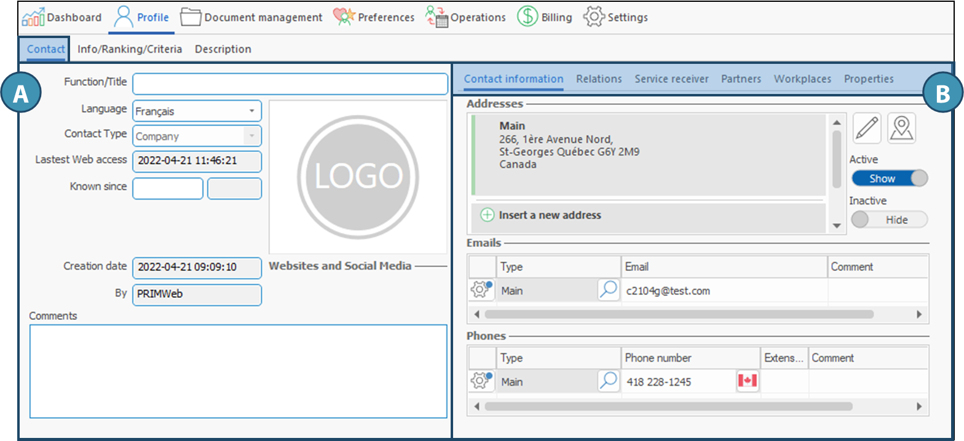The width and height of the screenshot is (964, 441).
Task: Toggle the Active addresses Show switch
Action: click(x=889, y=179)
